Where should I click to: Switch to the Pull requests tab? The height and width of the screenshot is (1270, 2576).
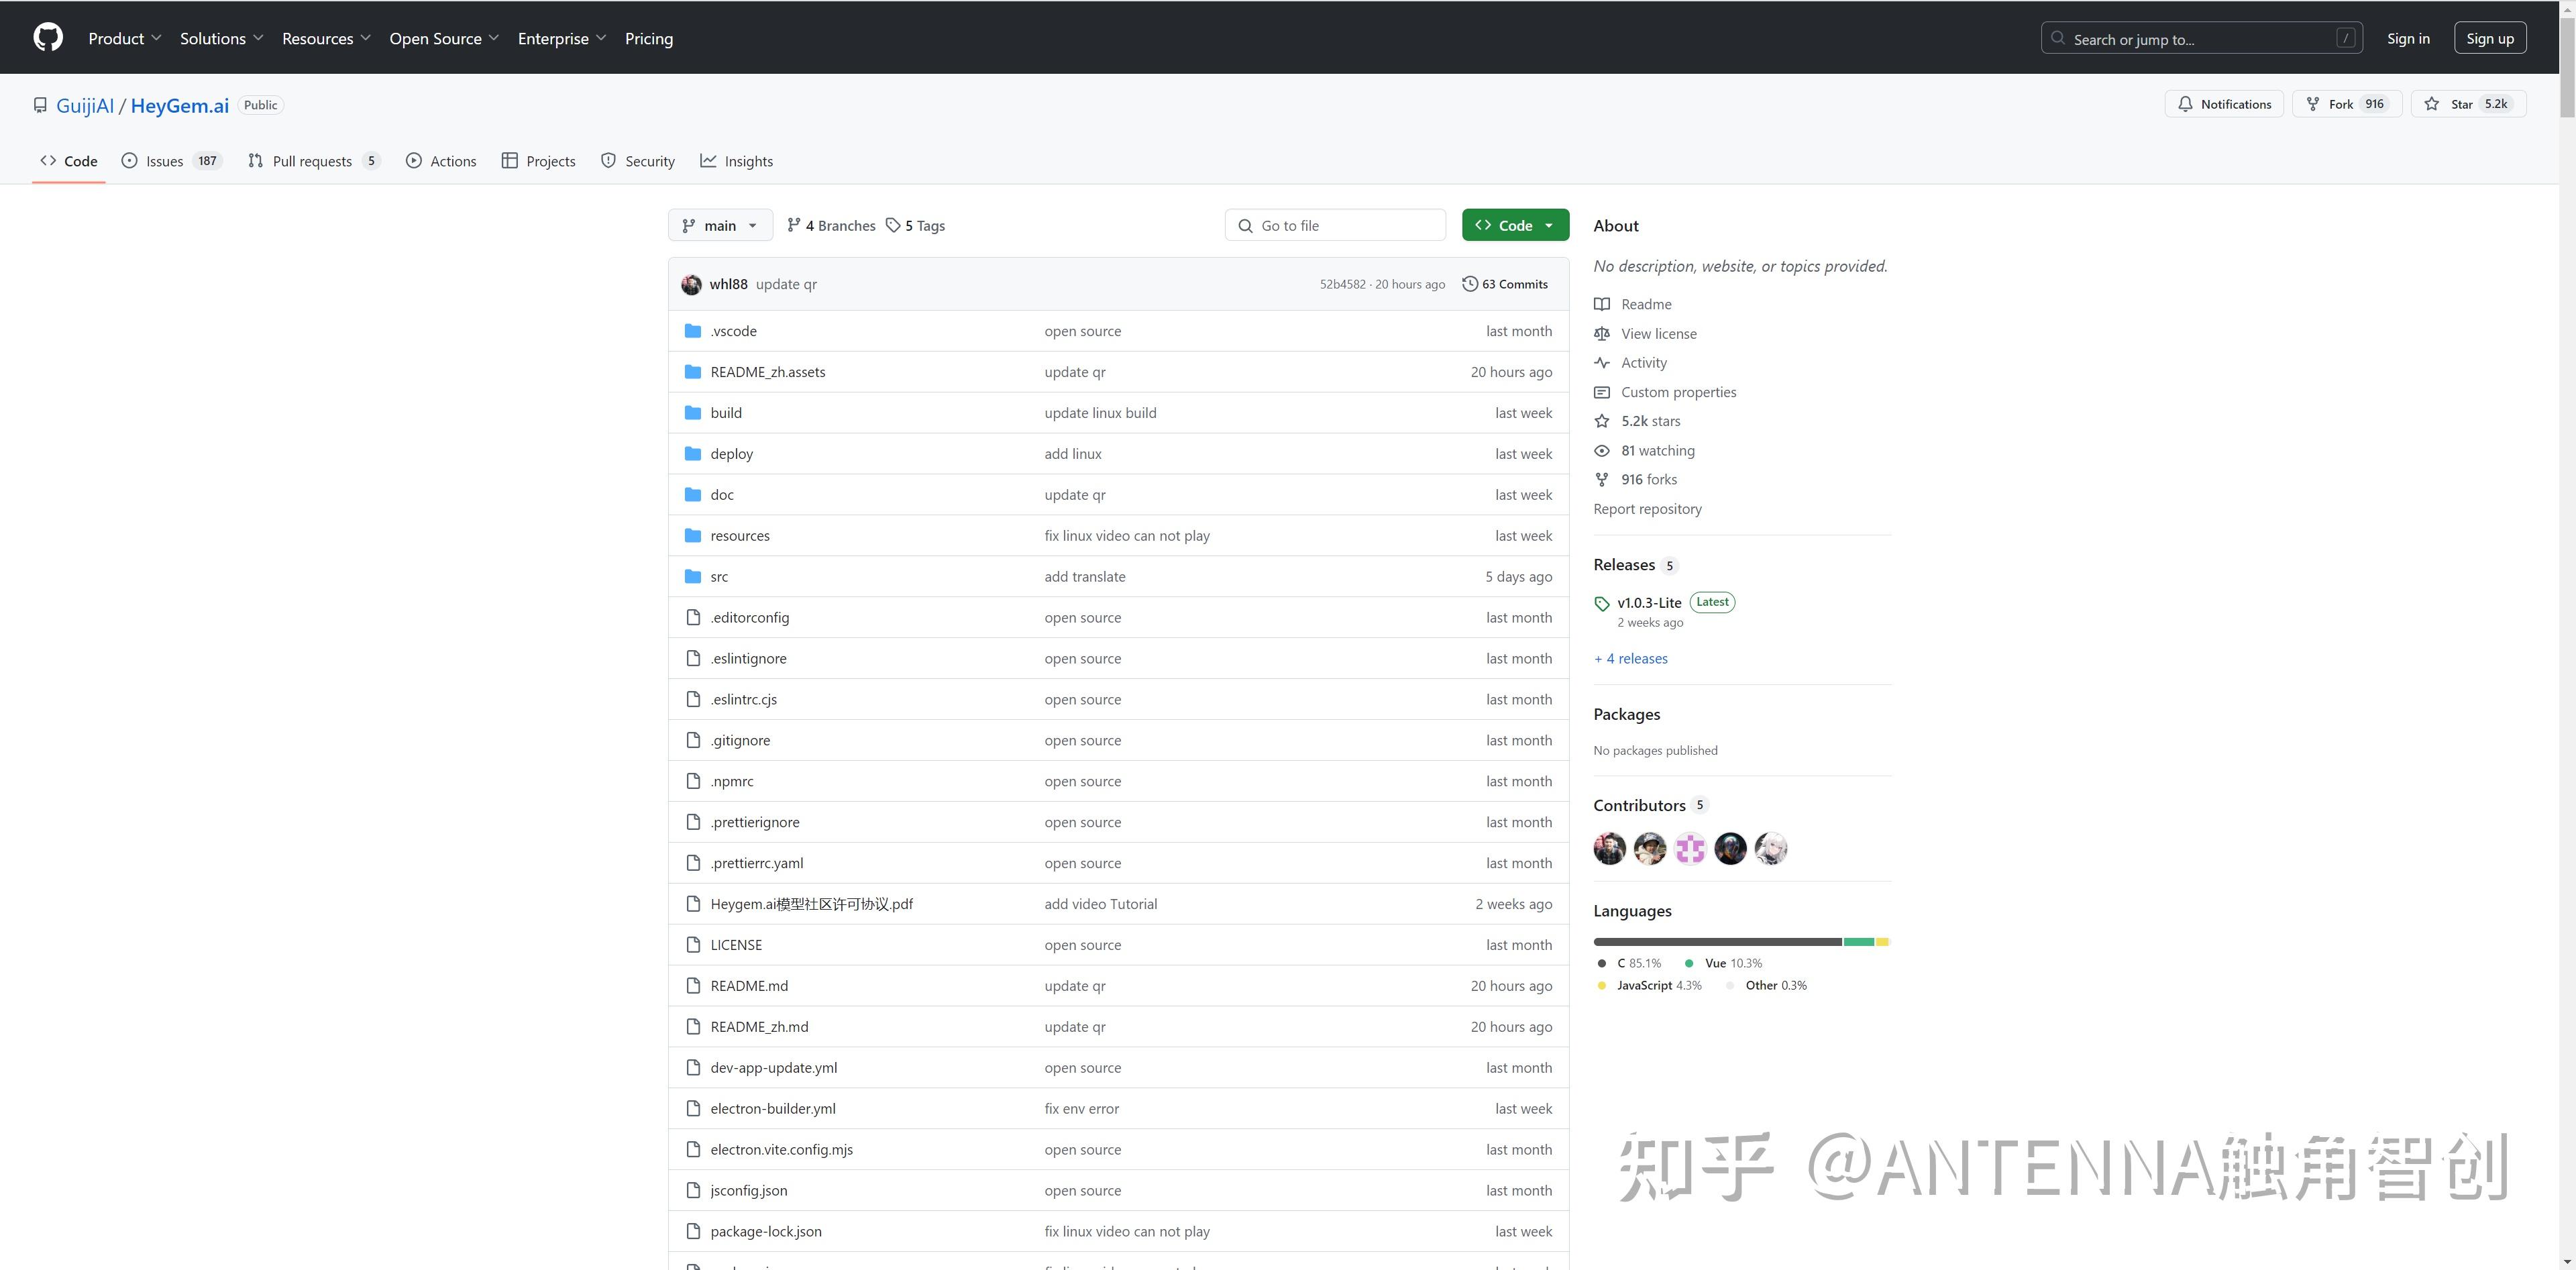(313, 161)
